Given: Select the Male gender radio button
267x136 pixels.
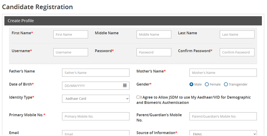Looking at the screenshot, I should pos(191,84).
